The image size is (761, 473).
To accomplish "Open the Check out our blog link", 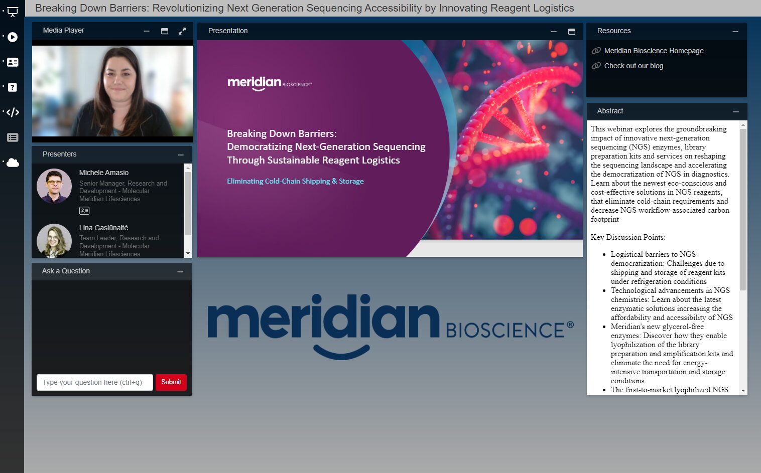I will 633,66.
